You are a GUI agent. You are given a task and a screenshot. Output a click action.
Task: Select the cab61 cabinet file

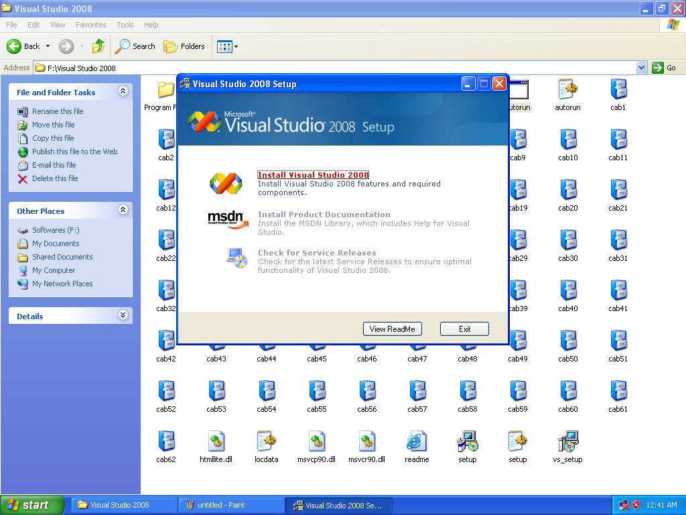pos(618,391)
